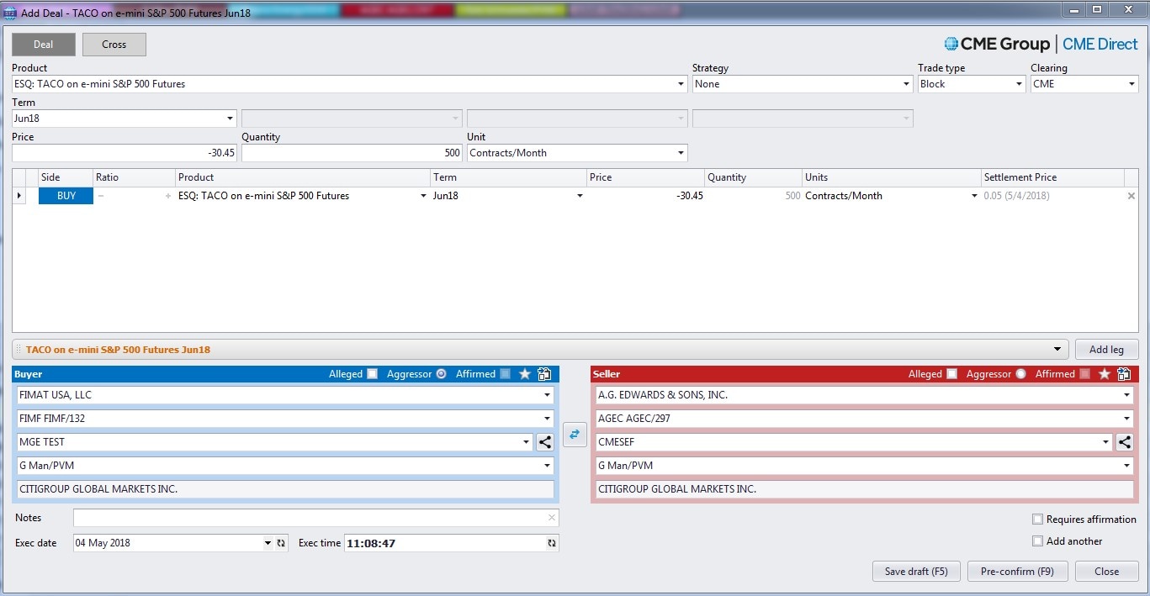Clear the Notes field with X icon

click(x=551, y=518)
